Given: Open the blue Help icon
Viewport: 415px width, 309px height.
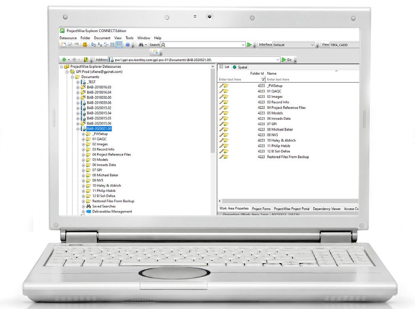Looking at the screenshot, I should coord(127,45).
